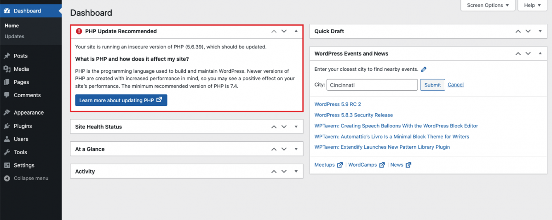Open Updates submenu item
Viewport: 552px width, 220px height.
tap(14, 36)
